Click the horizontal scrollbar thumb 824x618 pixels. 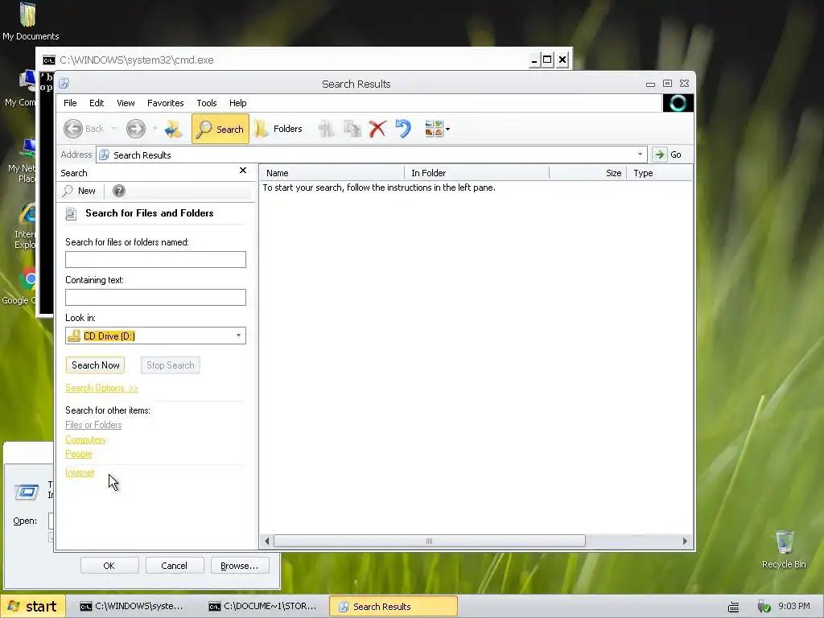pyautogui.click(x=430, y=541)
